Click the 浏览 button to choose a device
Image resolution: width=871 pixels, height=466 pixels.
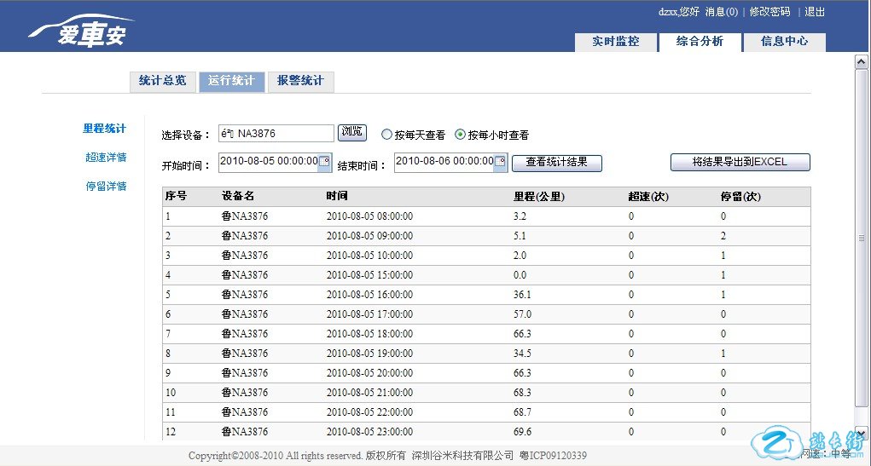[x=351, y=132]
